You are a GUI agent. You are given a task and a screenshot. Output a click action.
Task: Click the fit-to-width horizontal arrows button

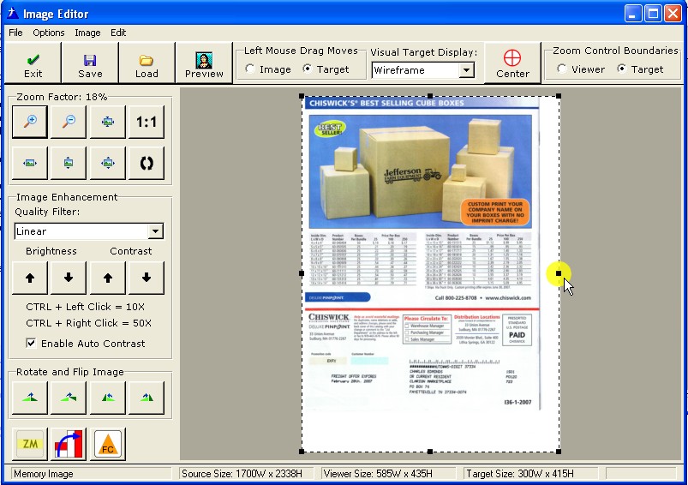30,163
